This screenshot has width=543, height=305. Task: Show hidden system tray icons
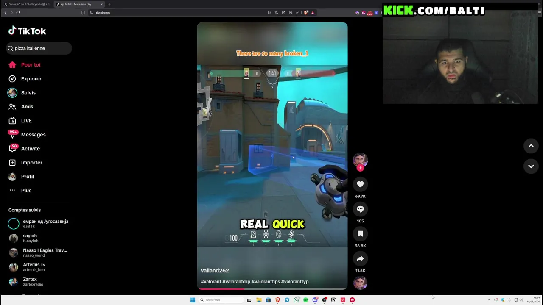[489, 300]
